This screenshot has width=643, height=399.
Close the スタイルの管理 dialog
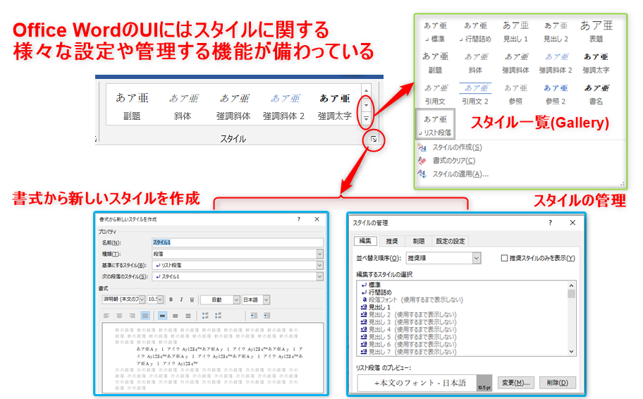[x=572, y=223]
